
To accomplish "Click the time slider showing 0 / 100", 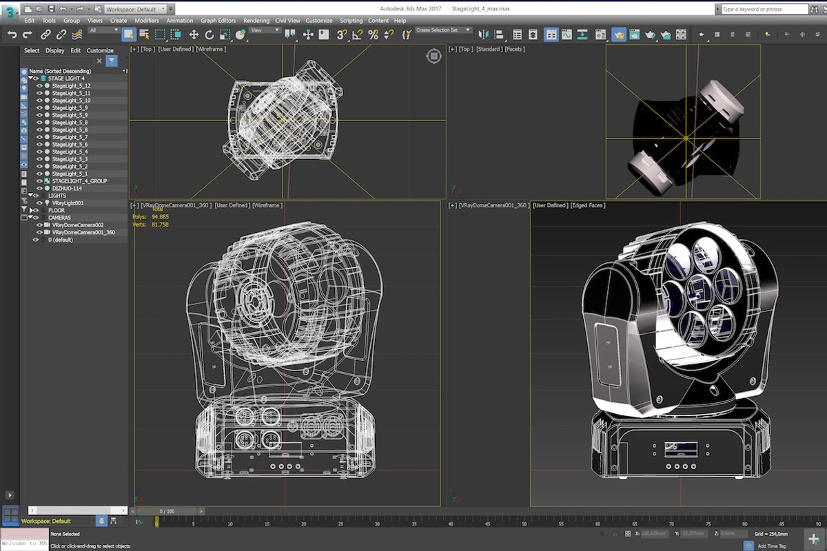I will coord(167,511).
